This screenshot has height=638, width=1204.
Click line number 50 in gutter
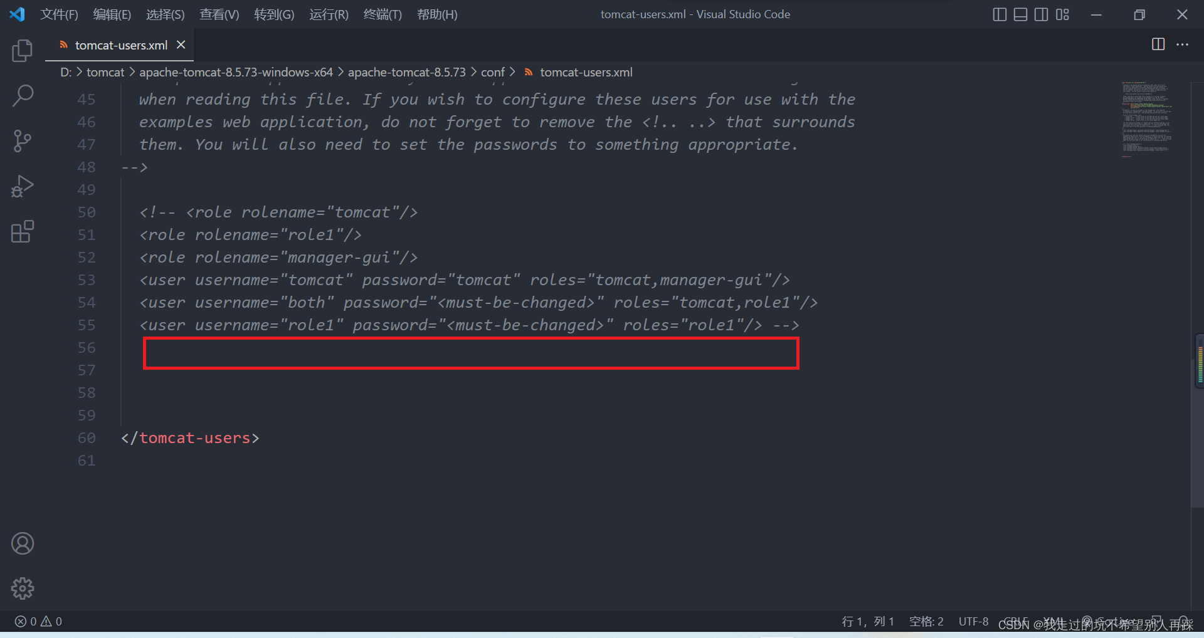(87, 212)
